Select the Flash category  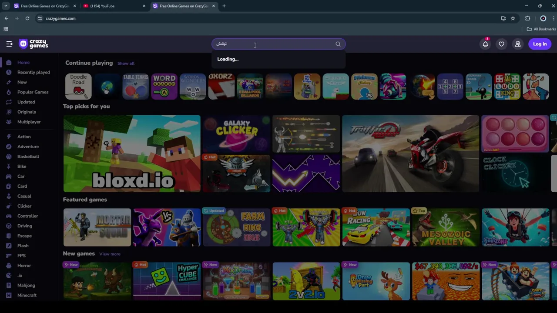click(23, 246)
